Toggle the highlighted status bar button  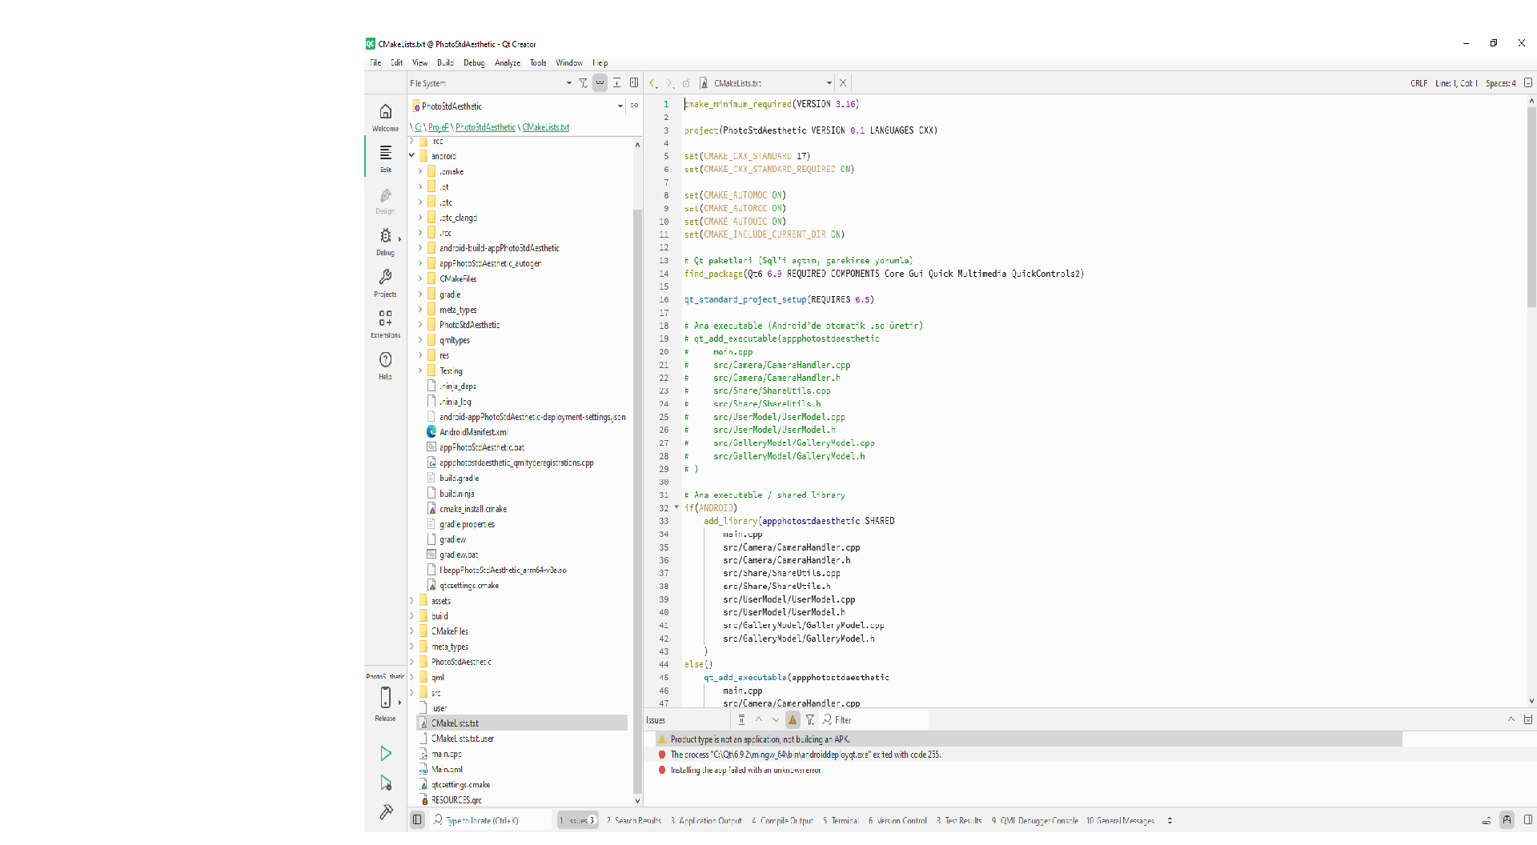click(1507, 819)
